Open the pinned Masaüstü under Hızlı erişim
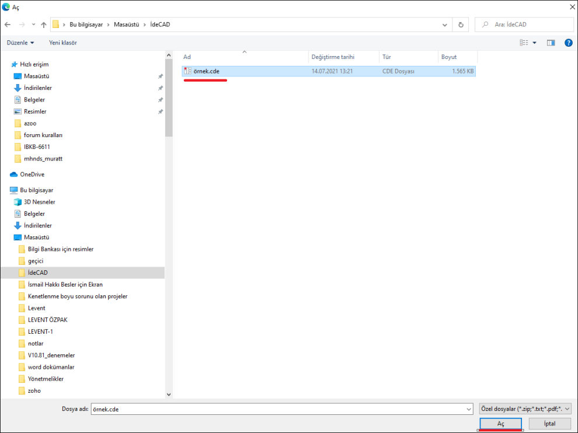 coord(37,76)
